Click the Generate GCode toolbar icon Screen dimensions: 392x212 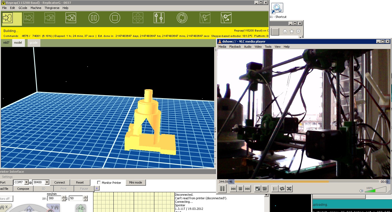[x=71, y=18]
